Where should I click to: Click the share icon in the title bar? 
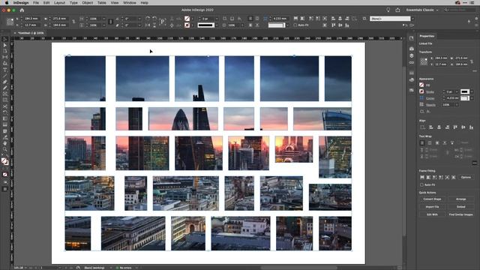pos(397,10)
